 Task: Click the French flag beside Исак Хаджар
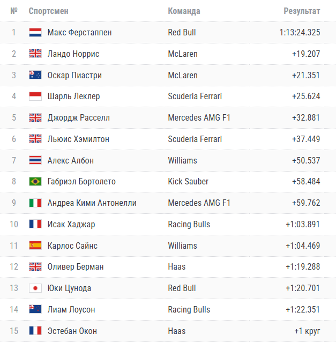pos(35,225)
